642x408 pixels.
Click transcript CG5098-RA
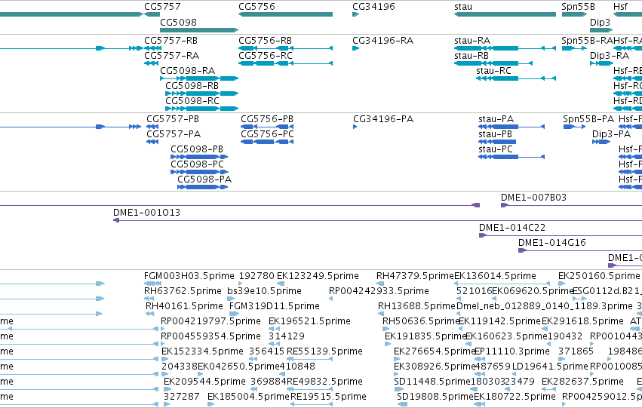click(x=188, y=71)
